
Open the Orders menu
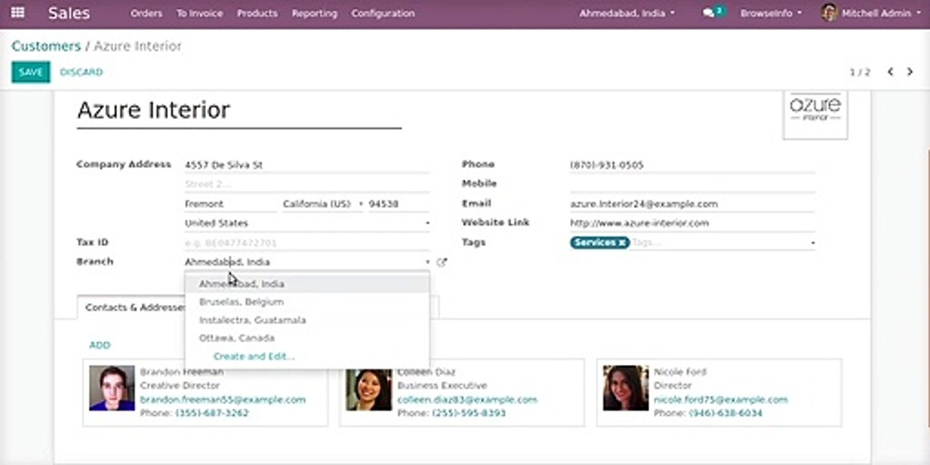coord(146,13)
